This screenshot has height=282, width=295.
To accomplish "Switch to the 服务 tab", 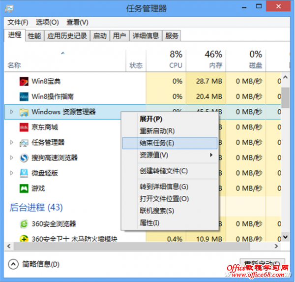I will coord(172,35).
